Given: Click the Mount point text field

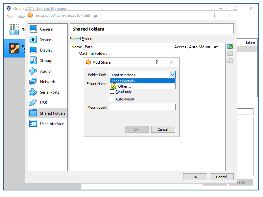Looking at the screenshot, I should pyautogui.click(x=142, y=107).
